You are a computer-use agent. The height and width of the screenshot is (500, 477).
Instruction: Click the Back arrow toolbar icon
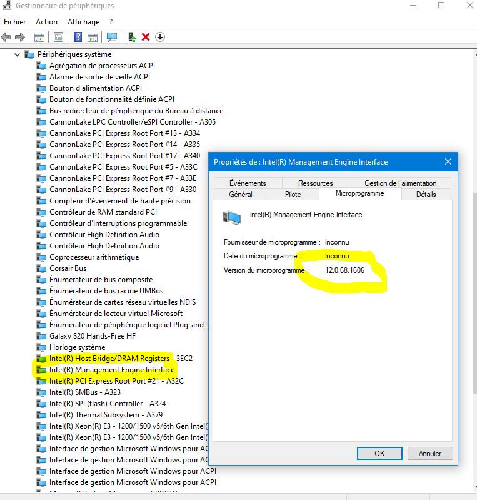point(6,38)
